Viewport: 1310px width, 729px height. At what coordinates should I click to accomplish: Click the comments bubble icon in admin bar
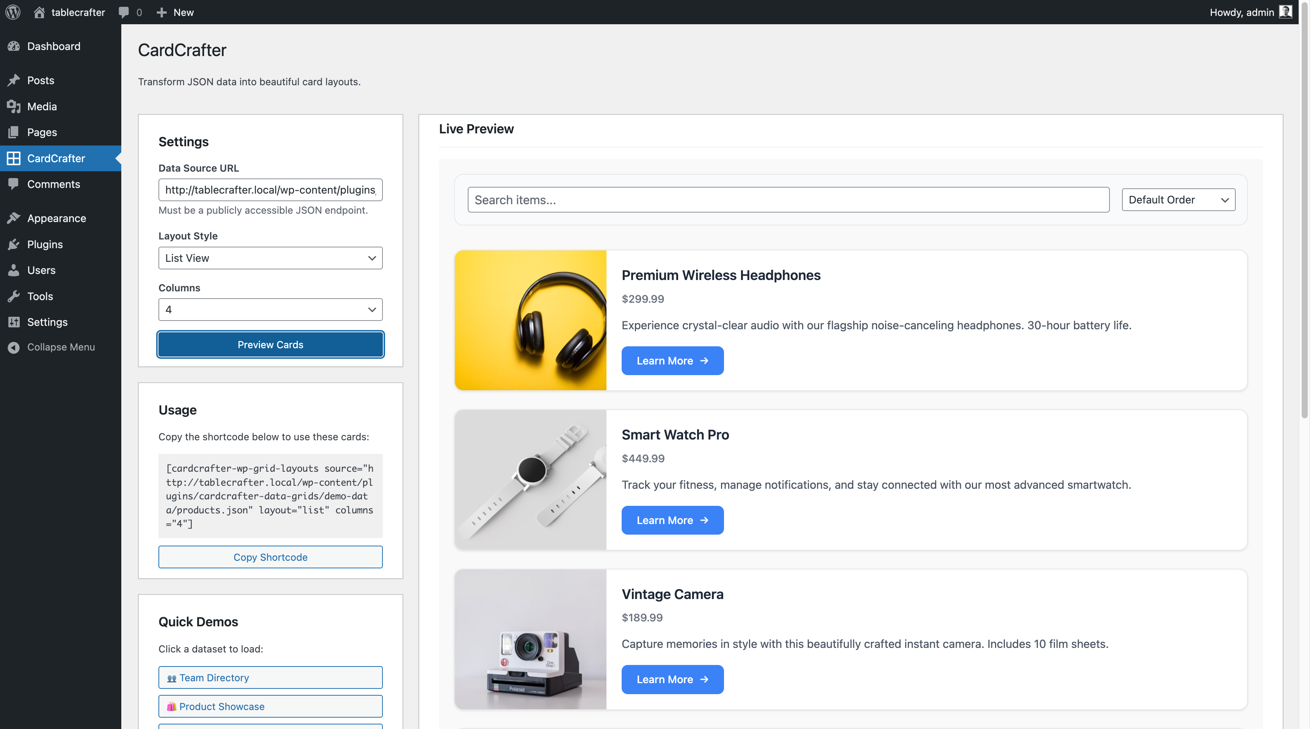(x=124, y=12)
